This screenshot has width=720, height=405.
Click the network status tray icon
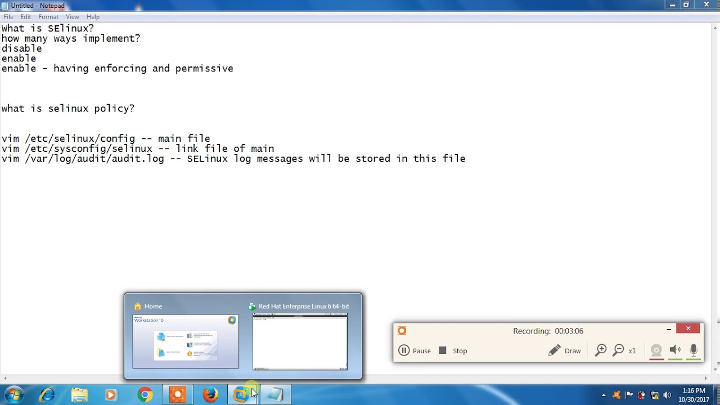(654, 395)
